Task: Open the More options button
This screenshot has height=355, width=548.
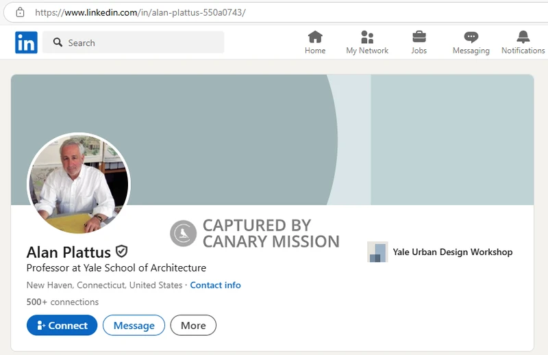Action: (x=193, y=326)
